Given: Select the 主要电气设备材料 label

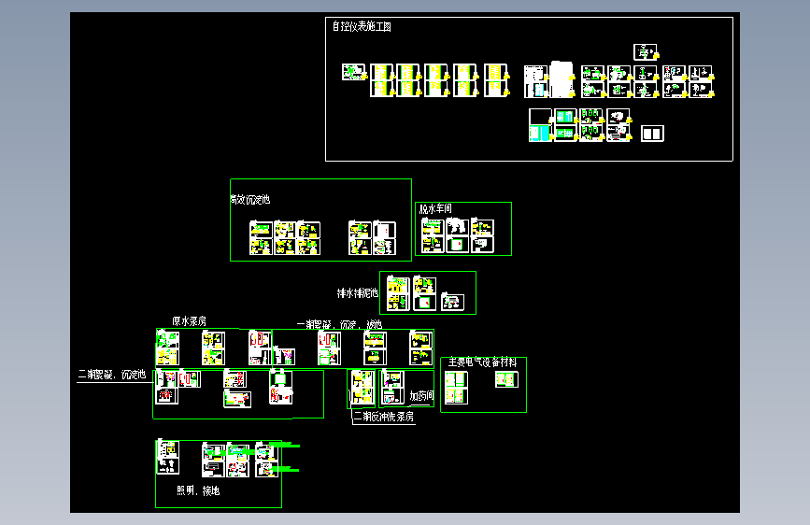Looking at the screenshot, I should [482, 362].
